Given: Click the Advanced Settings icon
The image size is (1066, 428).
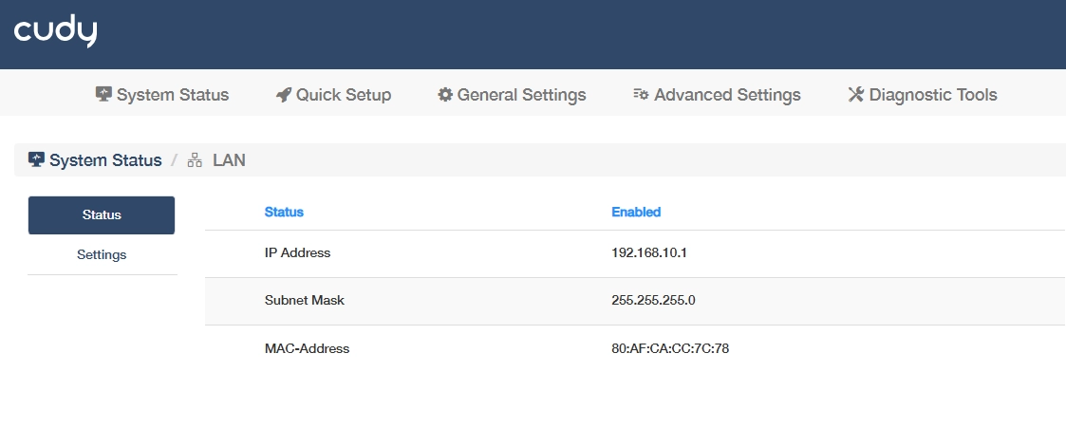Looking at the screenshot, I should [641, 95].
